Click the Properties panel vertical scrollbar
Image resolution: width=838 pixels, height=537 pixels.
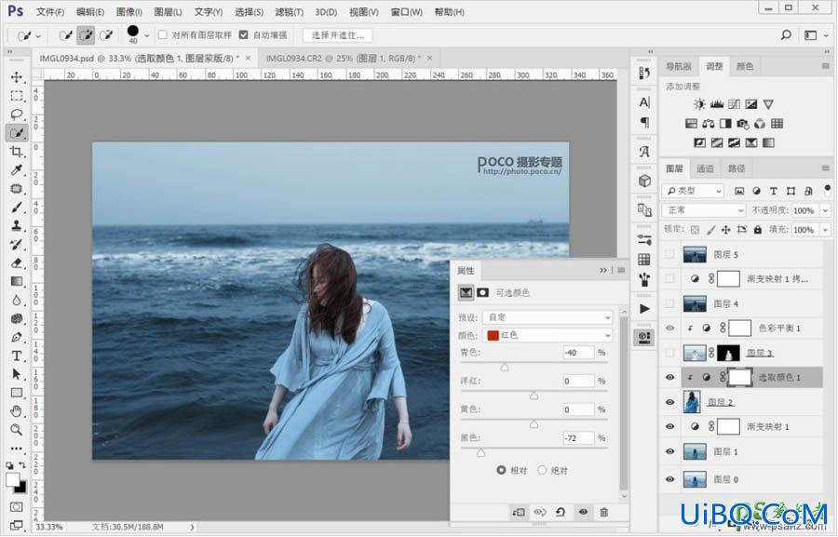(623, 403)
